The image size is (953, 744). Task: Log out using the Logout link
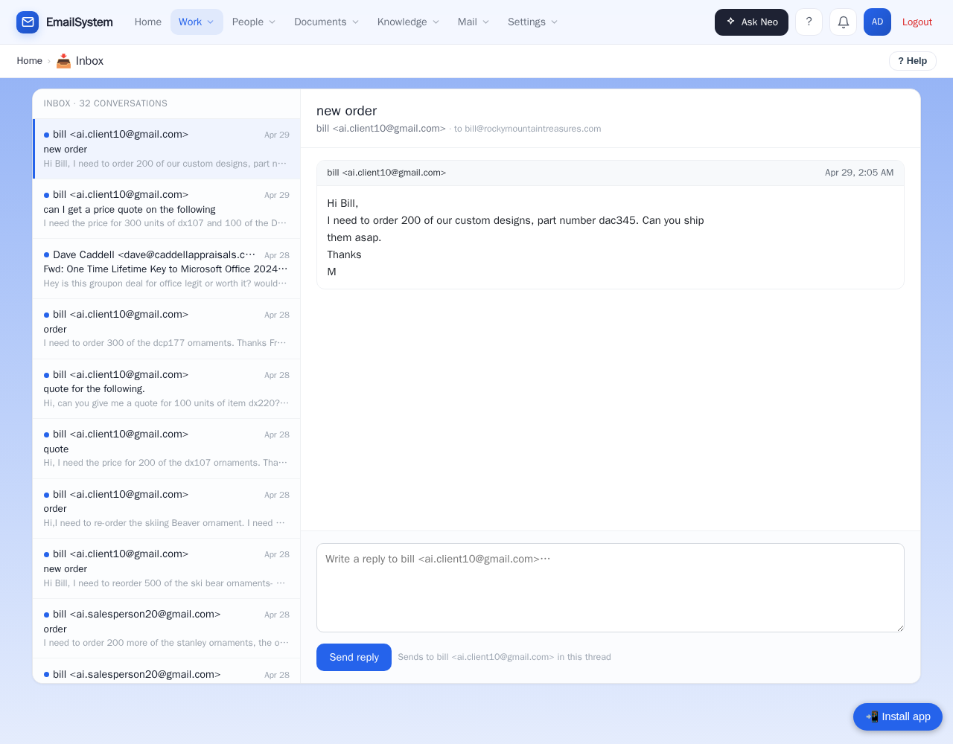coord(917,22)
